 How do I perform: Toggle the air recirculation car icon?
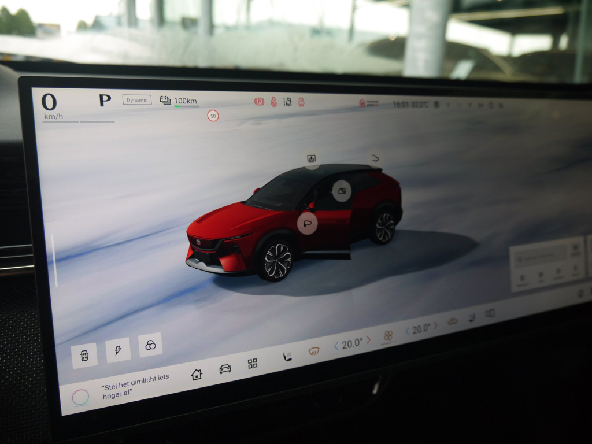click(453, 321)
